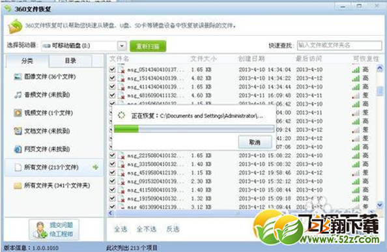Select the 所有文件夹 folder icon

coord(18,186)
